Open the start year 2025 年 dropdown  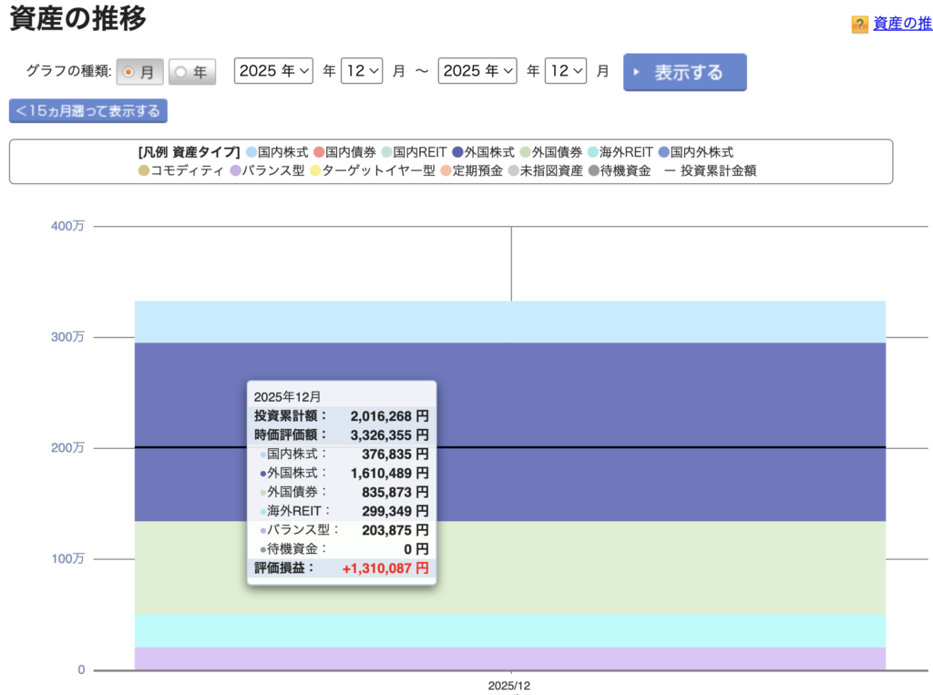click(x=273, y=71)
